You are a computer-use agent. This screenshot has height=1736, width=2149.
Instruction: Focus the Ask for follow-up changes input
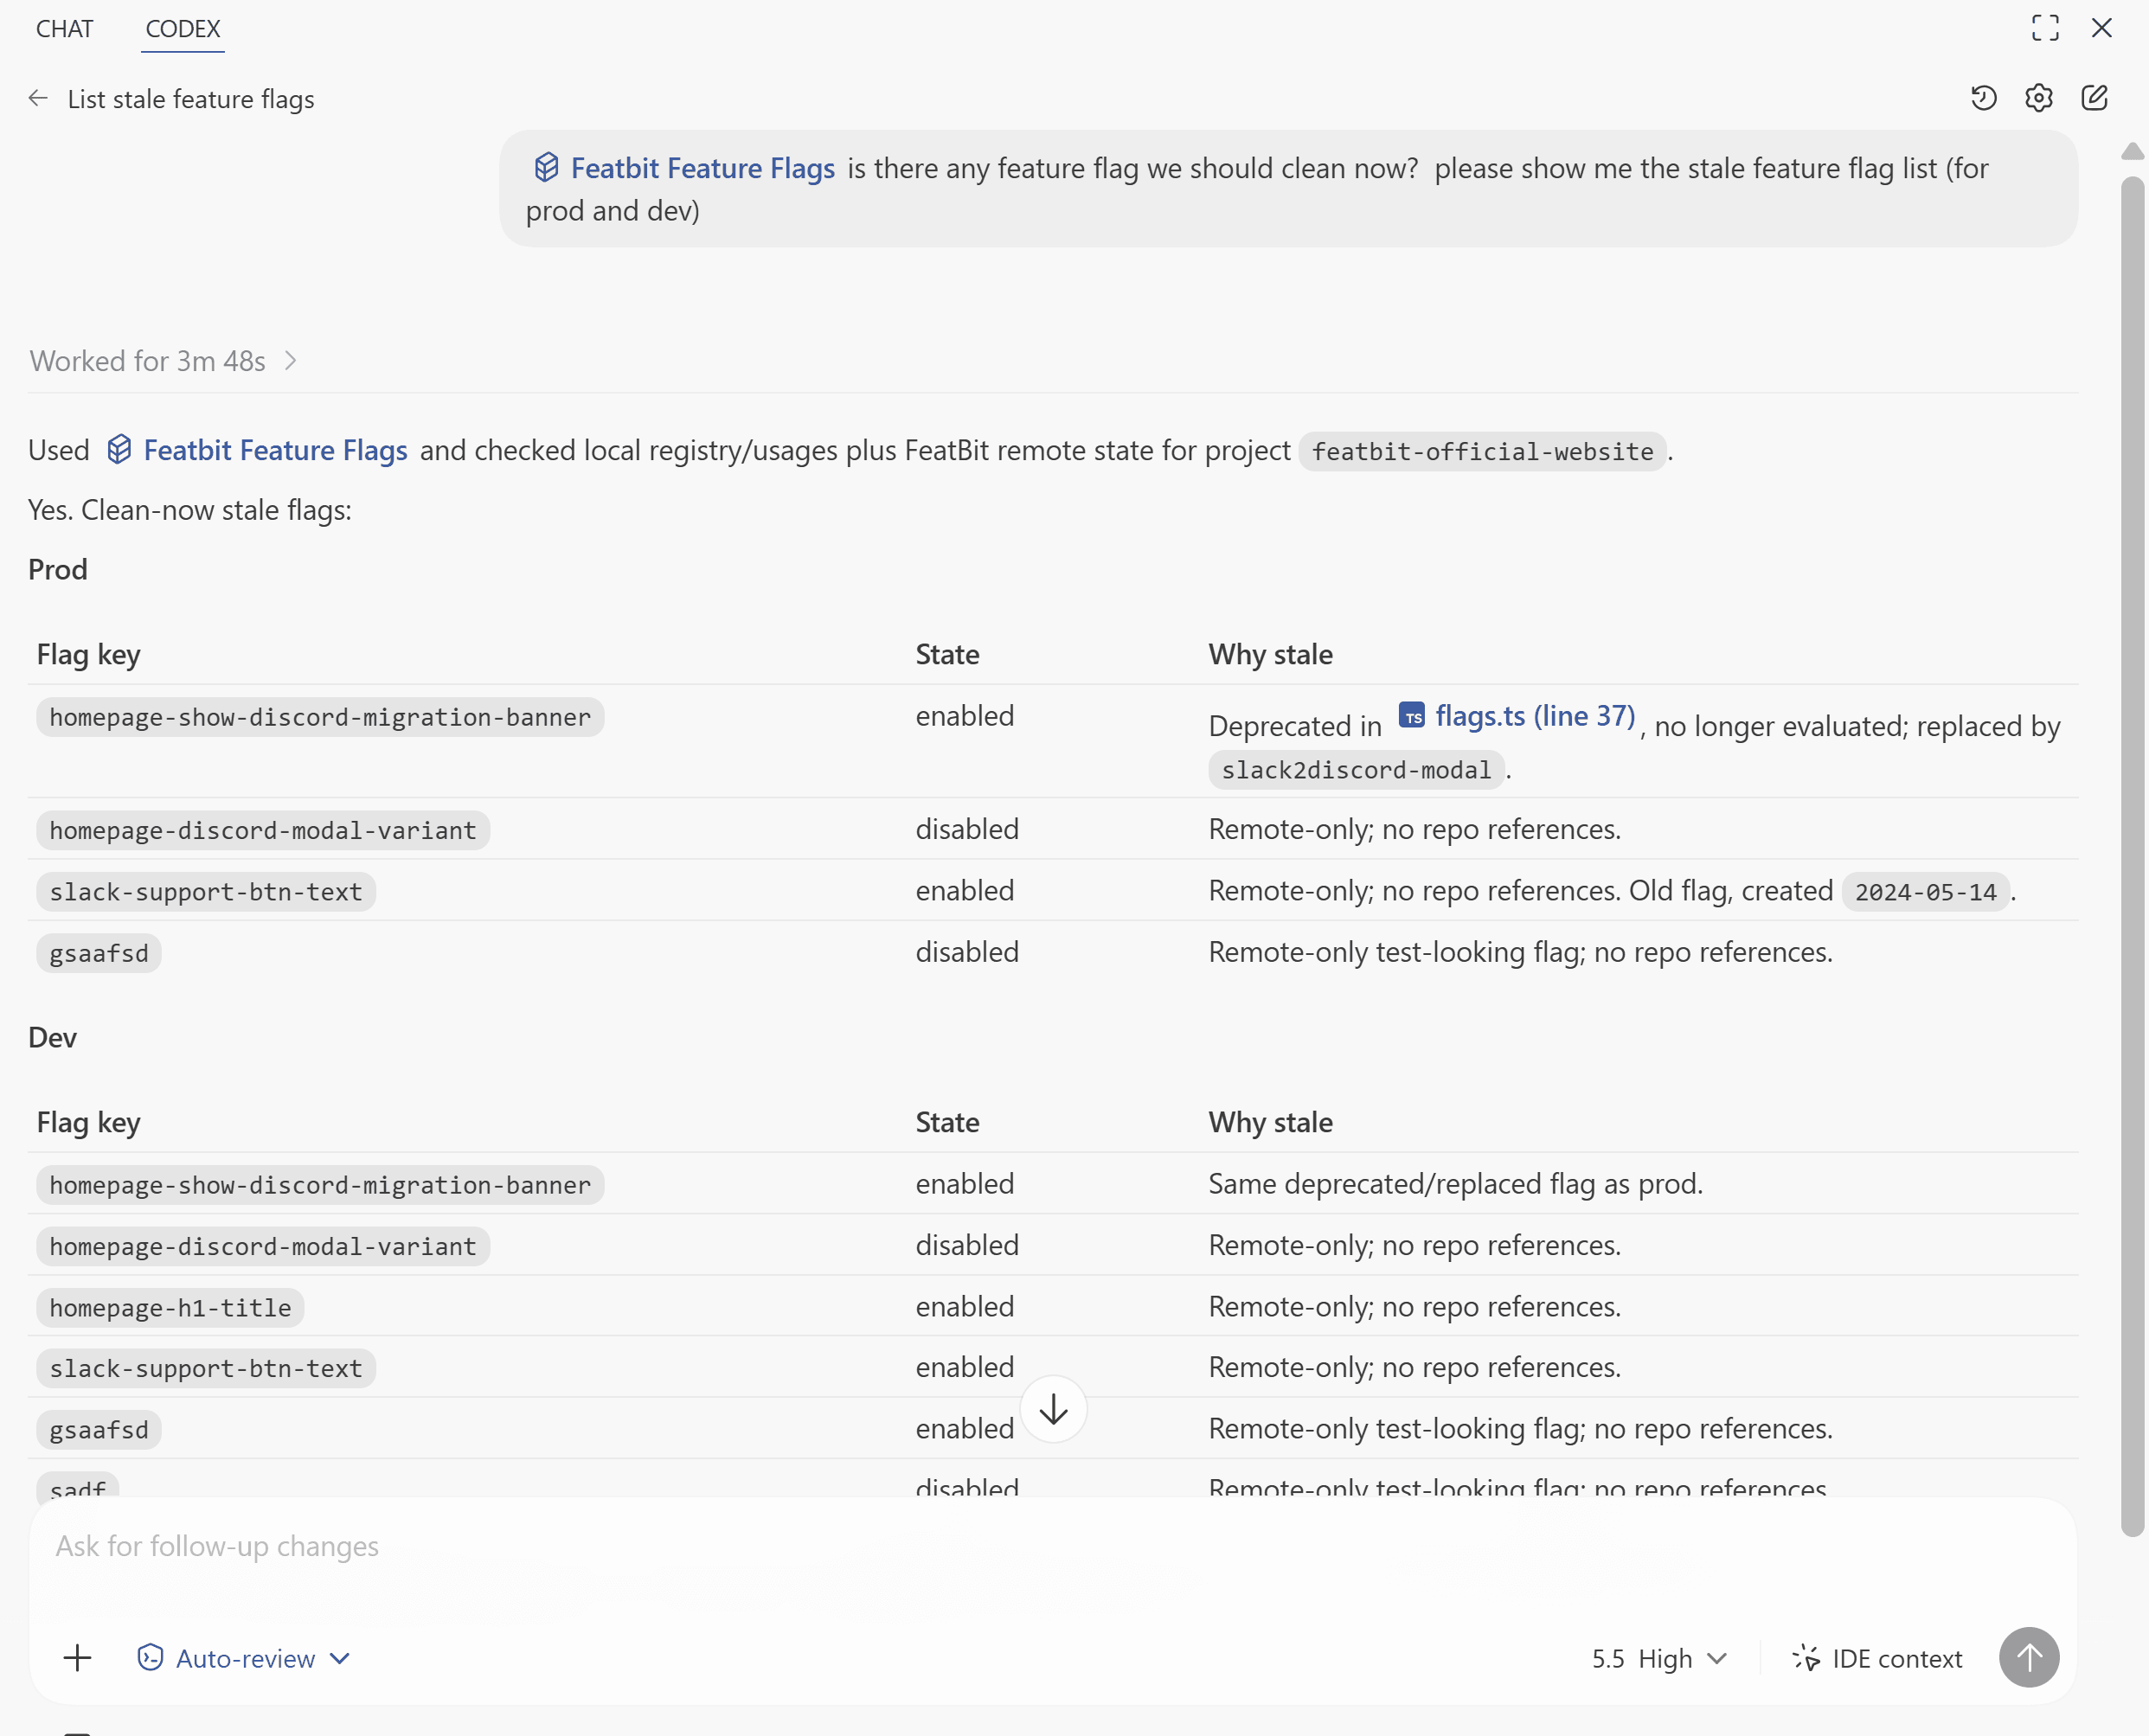(1052, 1547)
